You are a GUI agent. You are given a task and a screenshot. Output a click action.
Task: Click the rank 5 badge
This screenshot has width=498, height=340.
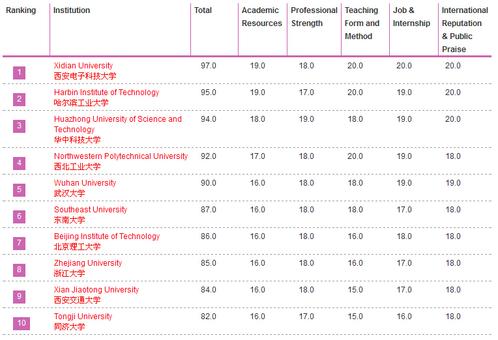click(x=19, y=190)
